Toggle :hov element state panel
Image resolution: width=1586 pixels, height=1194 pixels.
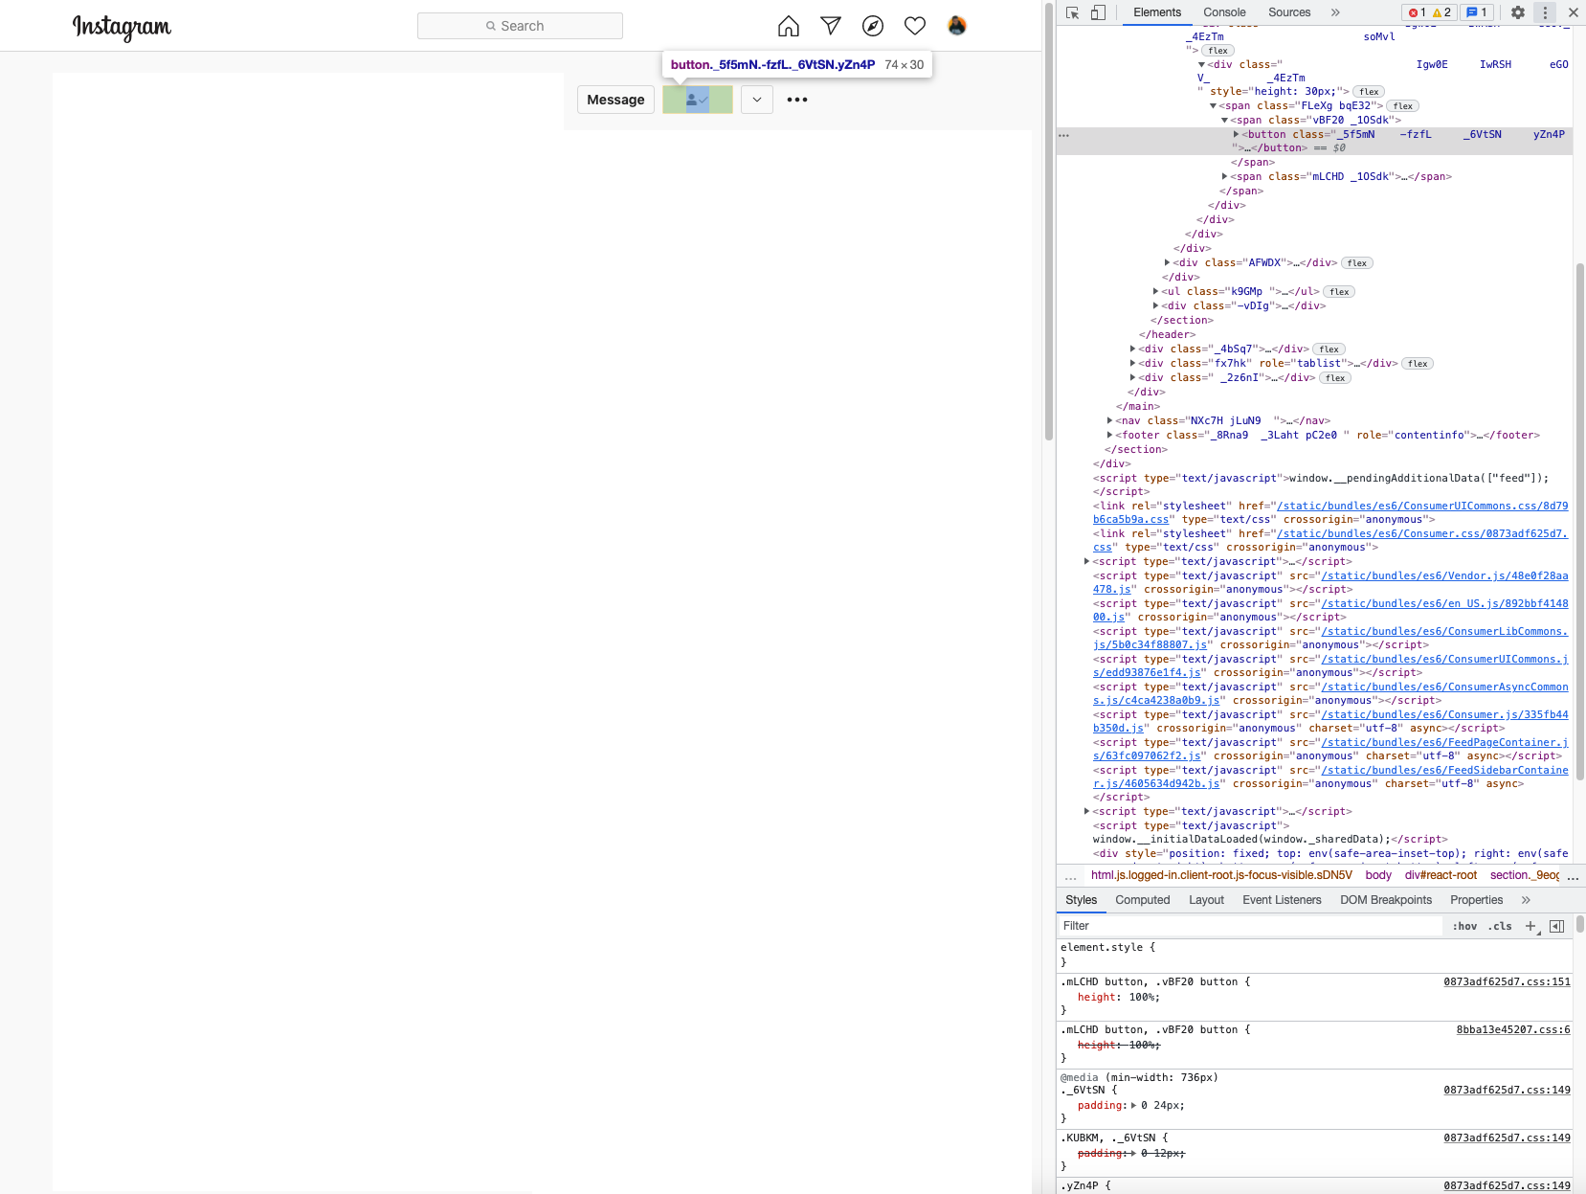[x=1464, y=926]
